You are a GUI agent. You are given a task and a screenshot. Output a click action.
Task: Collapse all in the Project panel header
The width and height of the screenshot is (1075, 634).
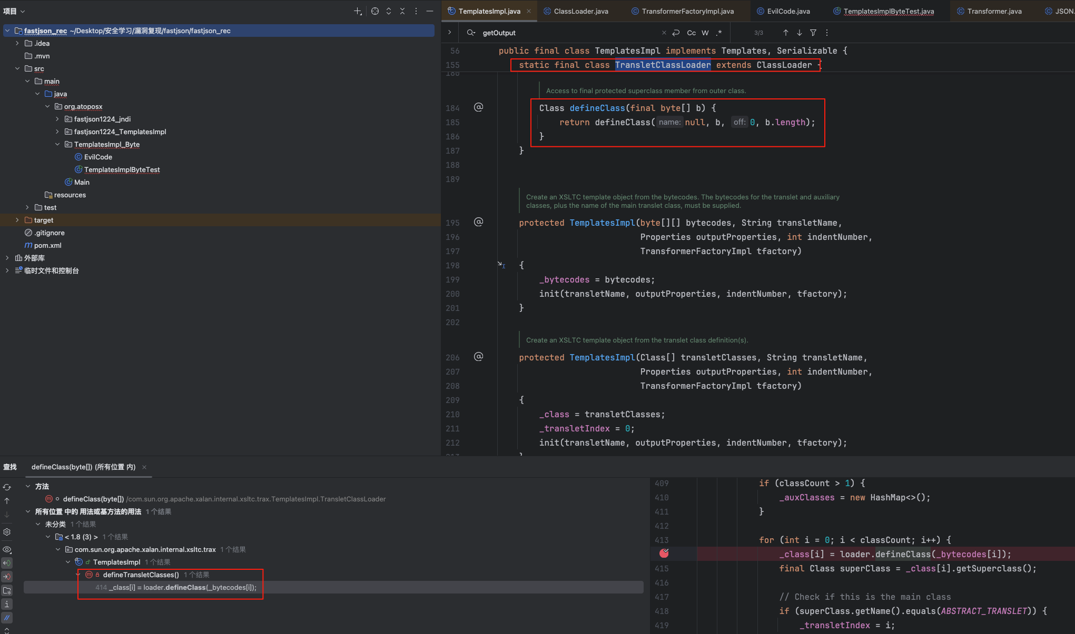tap(402, 11)
